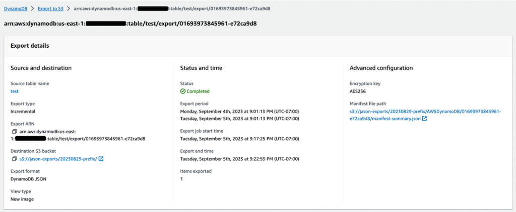Click the 'Status and time' section heading
Image resolution: width=516 pixels, height=212 pixels.
tap(201, 68)
